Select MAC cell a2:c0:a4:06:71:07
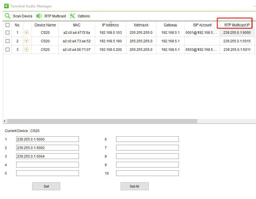 click(77, 49)
